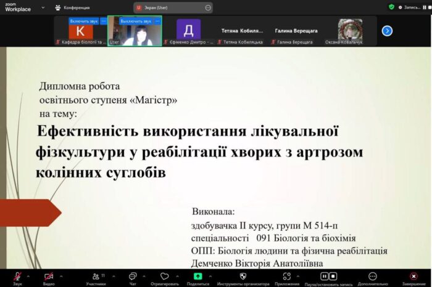The image size is (432, 287).
Task: Open the Дополнительно more options menu
Action: tap(372, 277)
